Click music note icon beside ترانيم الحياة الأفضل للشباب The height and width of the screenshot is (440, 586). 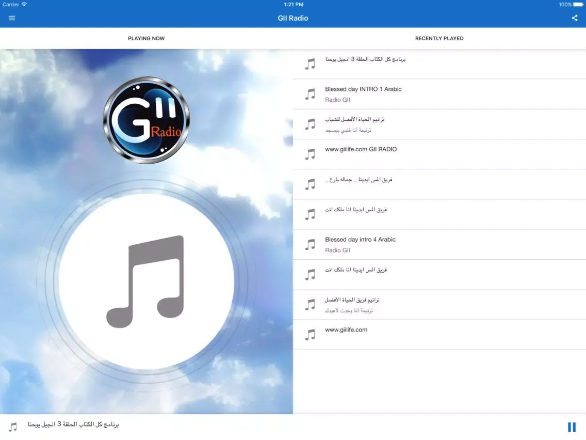point(310,124)
